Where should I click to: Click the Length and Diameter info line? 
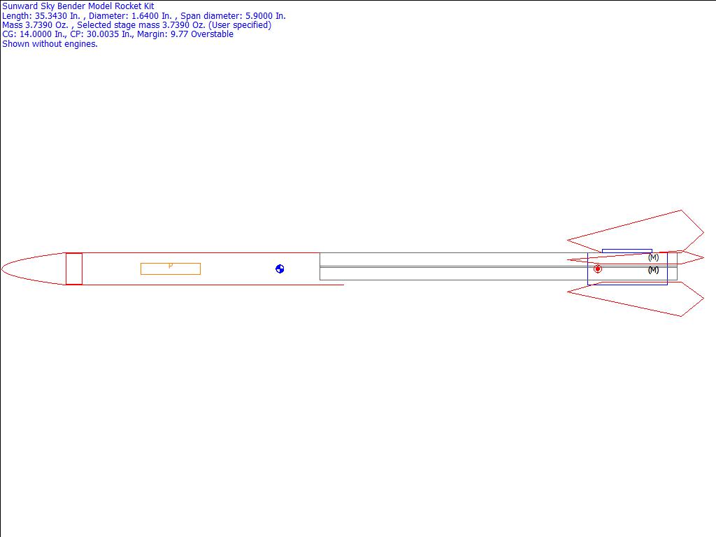point(144,16)
